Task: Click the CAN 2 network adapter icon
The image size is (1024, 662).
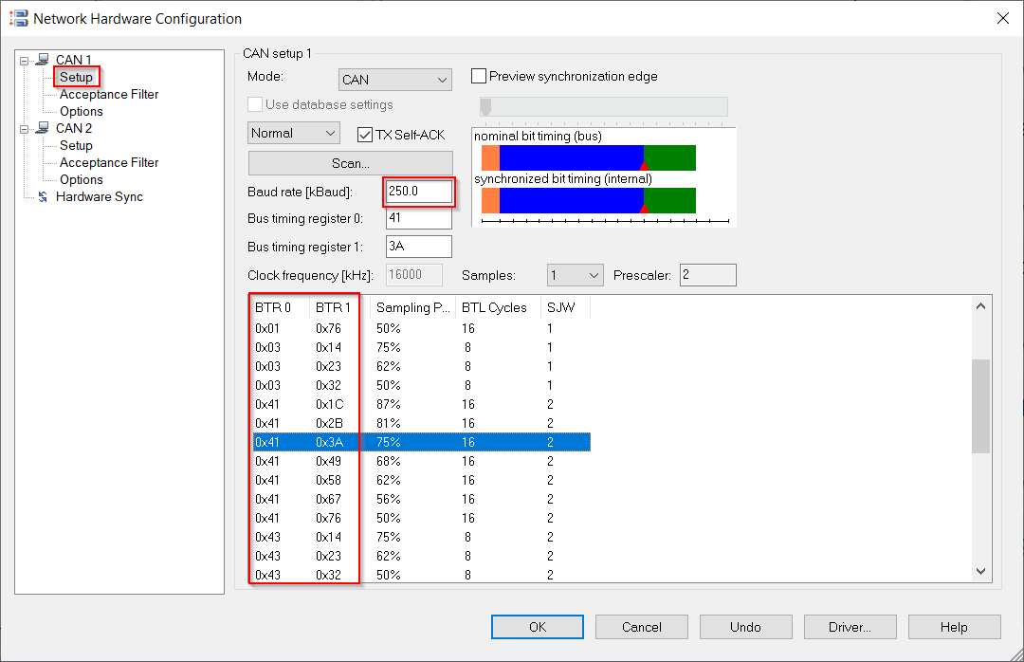Action: (x=43, y=128)
